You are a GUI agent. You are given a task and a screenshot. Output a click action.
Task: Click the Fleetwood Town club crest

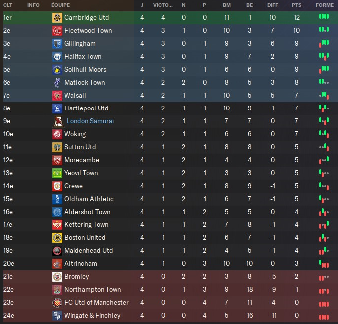click(x=57, y=31)
